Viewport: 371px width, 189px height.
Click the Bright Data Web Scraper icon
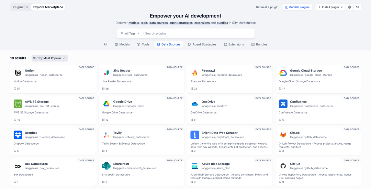click(195, 135)
